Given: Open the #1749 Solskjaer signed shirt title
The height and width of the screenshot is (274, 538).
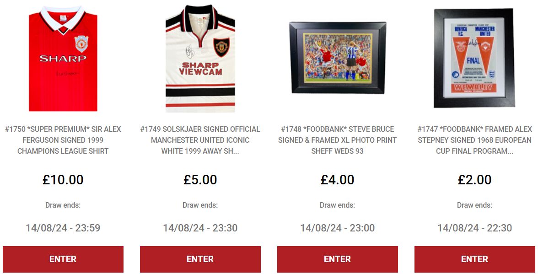Looking at the screenshot, I should pyautogui.click(x=200, y=140).
